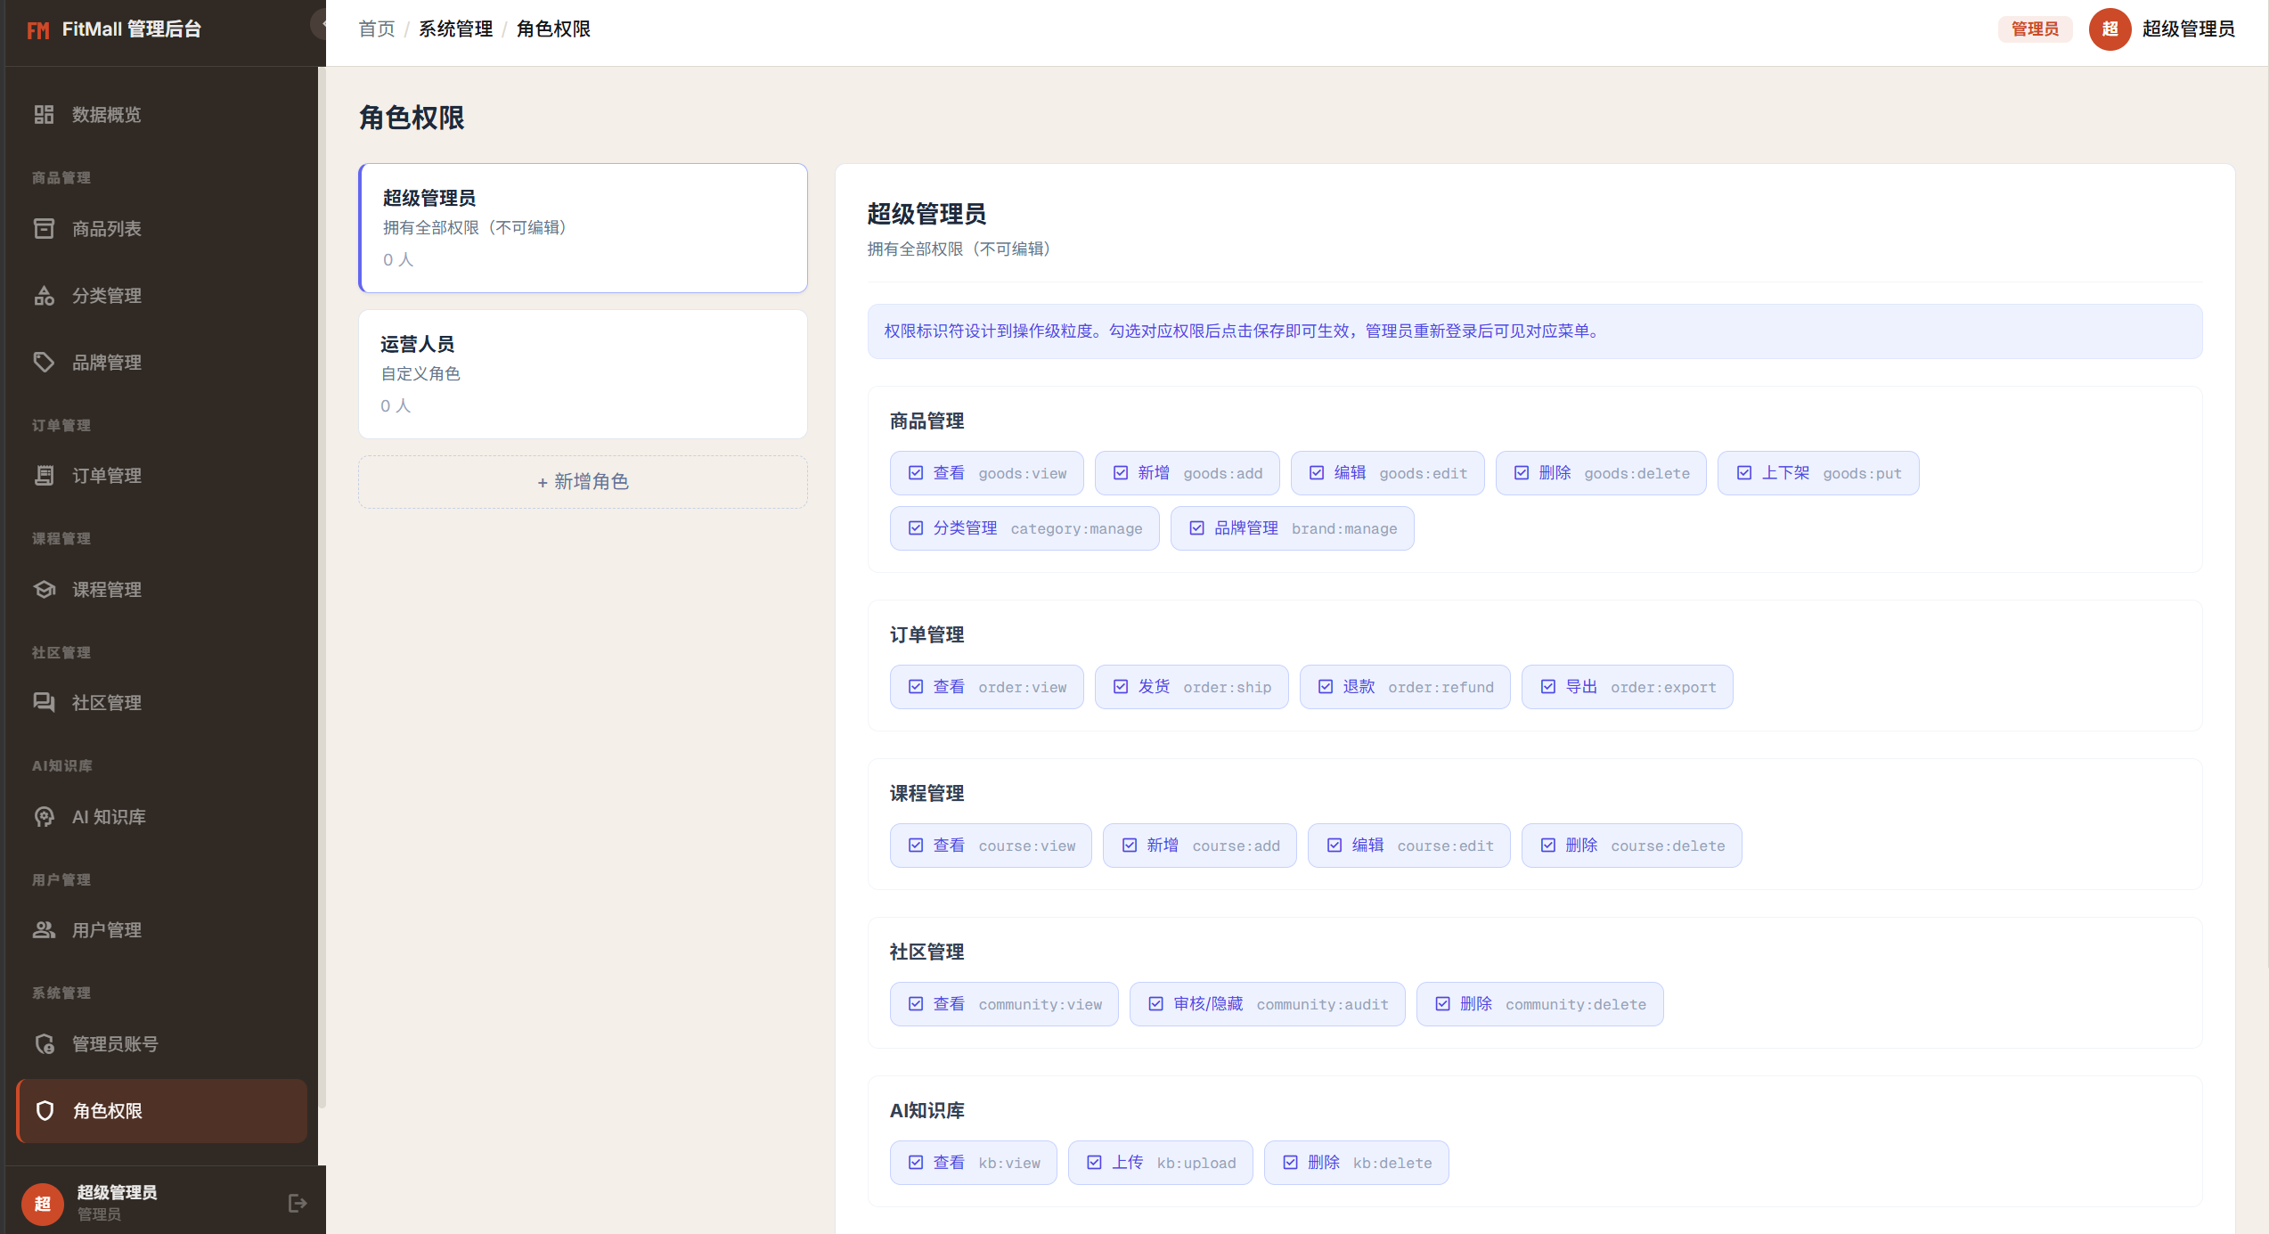Viewport: 2269px width, 1234px height.
Task: Click the AI知识库 permission group heading
Action: point(926,1110)
